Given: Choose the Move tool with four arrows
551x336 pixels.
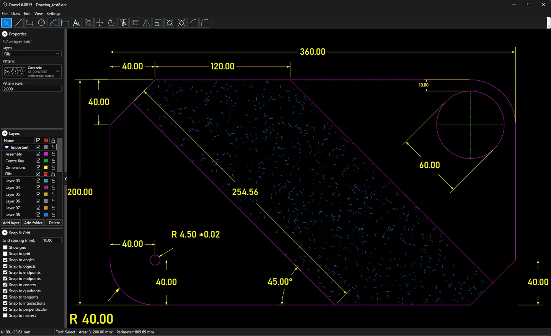Looking at the screenshot, I should pyautogui.click(x=100, y=23).
